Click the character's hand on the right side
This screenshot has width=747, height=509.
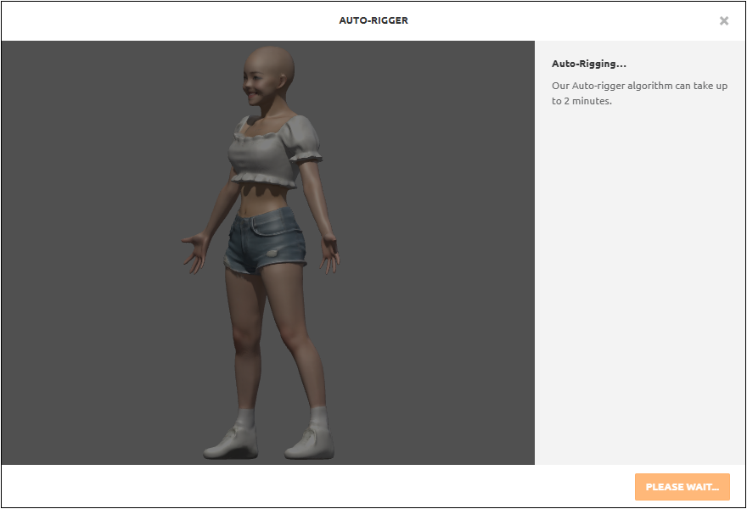[x=329, y=253]
